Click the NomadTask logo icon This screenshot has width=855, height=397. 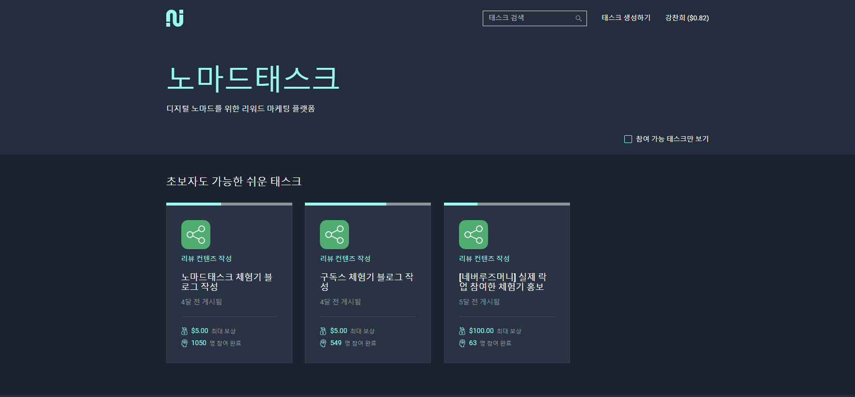tap(174, 18)
